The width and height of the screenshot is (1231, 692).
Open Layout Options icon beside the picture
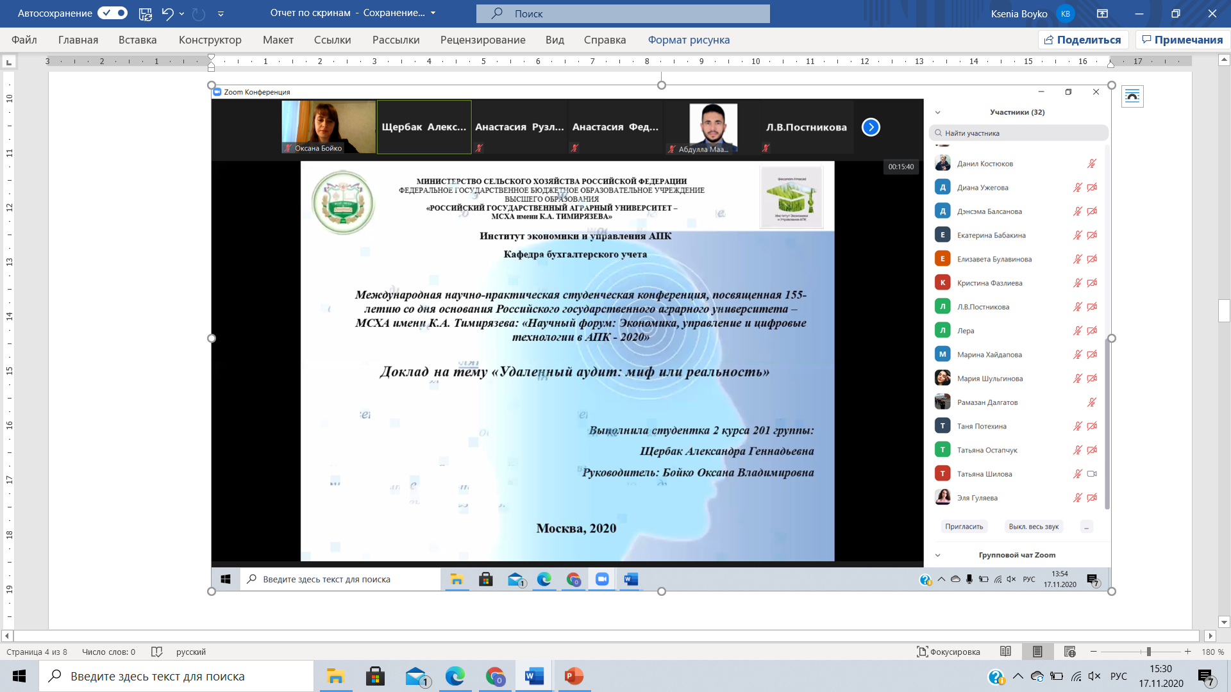pos(1132,97)
